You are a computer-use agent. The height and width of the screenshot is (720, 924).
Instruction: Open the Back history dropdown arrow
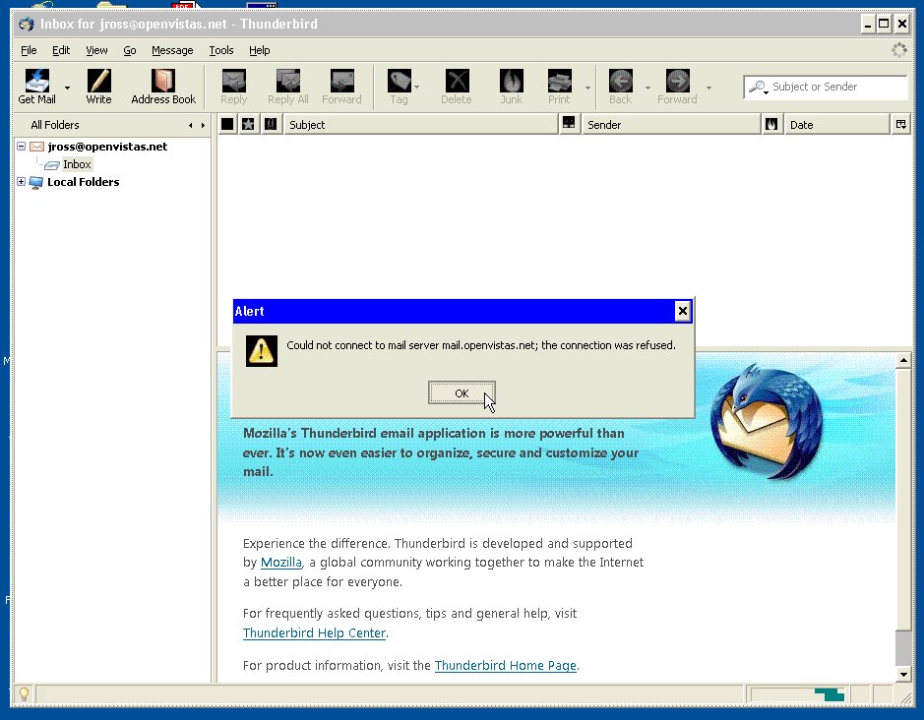pos(647,88)
